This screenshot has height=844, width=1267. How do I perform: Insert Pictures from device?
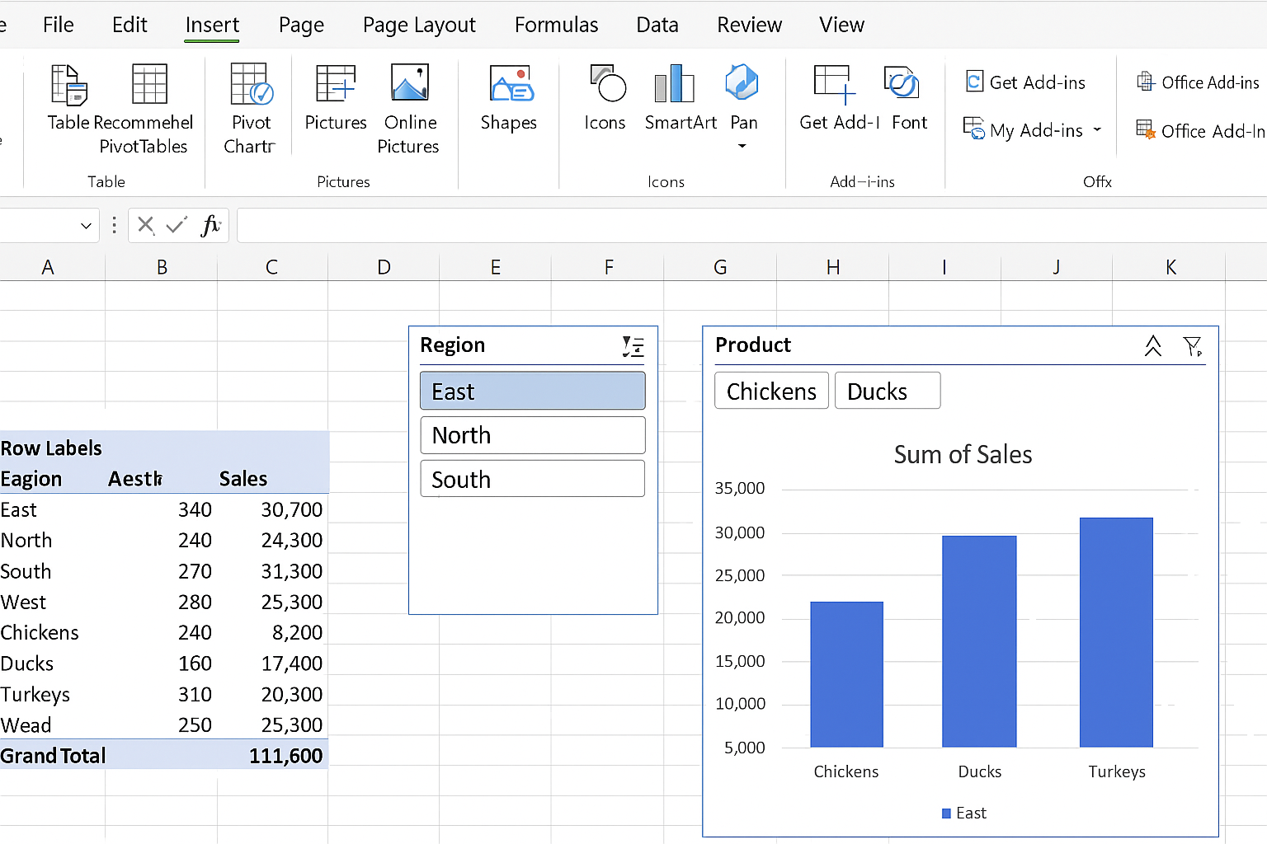[x=336, y=84]
